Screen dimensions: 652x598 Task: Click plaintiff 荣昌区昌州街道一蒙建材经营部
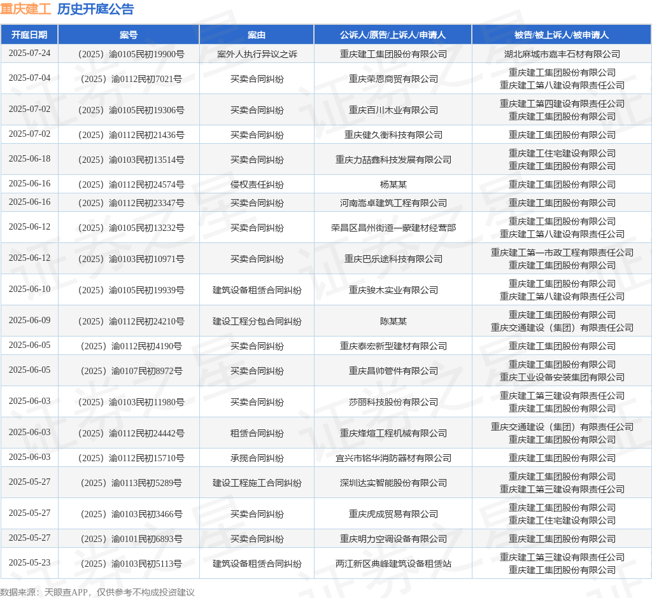pyautogui.click(x=393, y=228)
